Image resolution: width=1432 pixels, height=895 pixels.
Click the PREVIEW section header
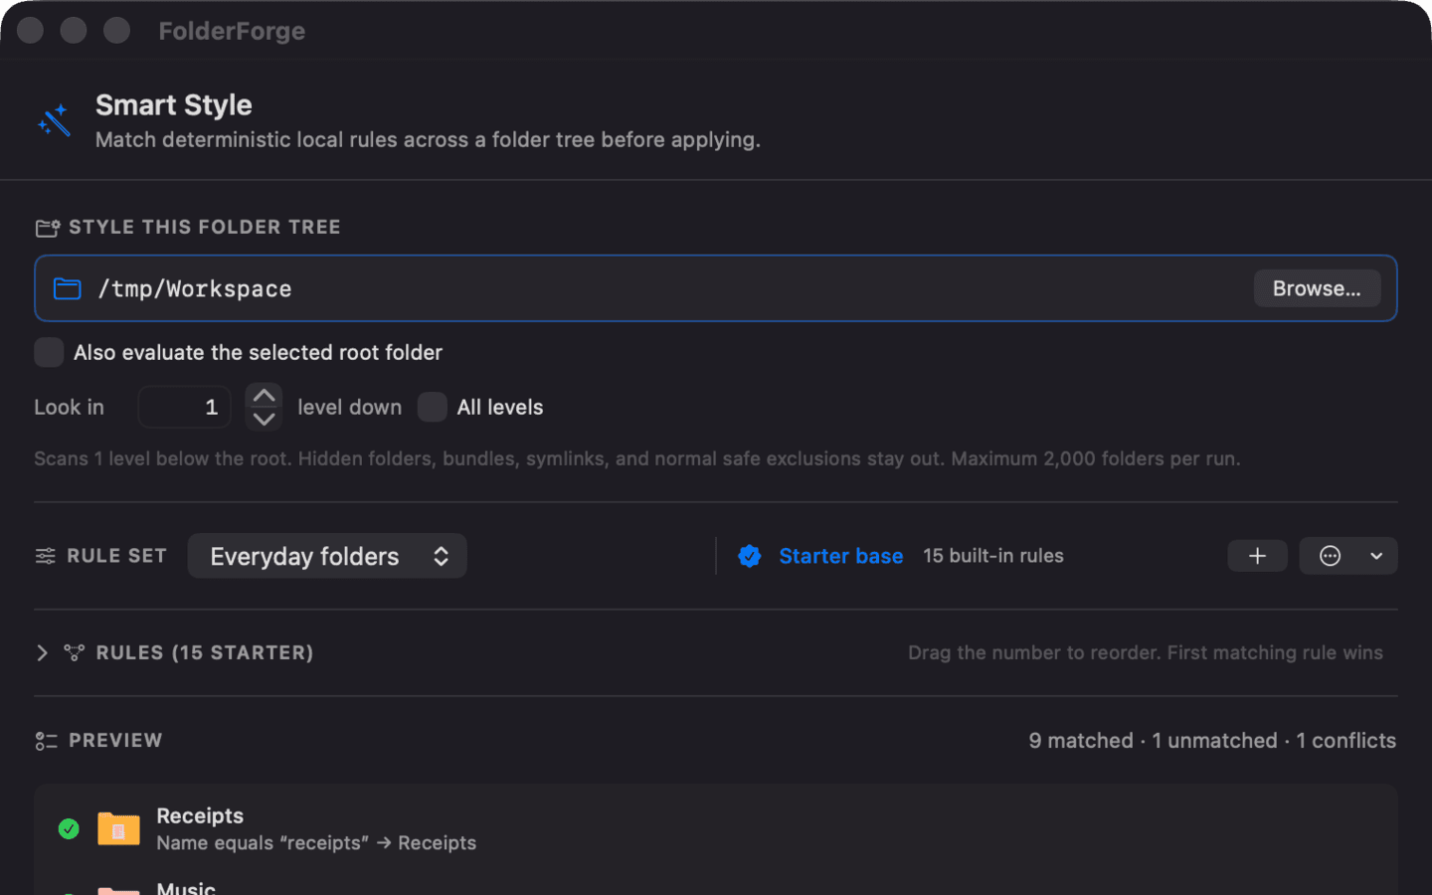pos(115,741)
